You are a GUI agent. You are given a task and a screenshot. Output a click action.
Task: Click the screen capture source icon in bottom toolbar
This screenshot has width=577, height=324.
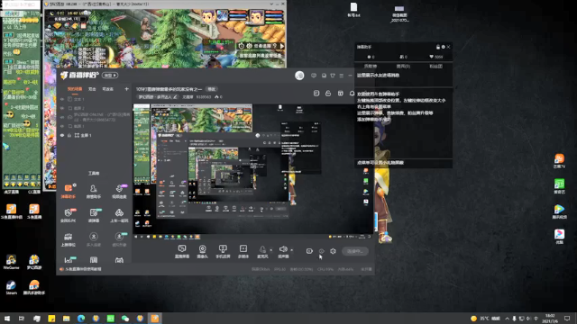[x=182, y=251]
